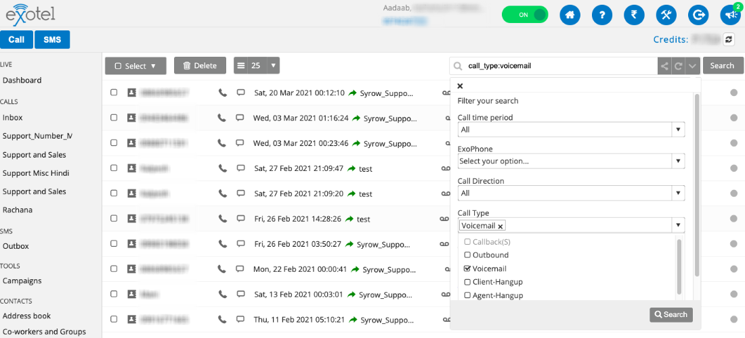Close the filter panel with X
Viewport: 745px width, 338px height.
click(x=459, y=86)
